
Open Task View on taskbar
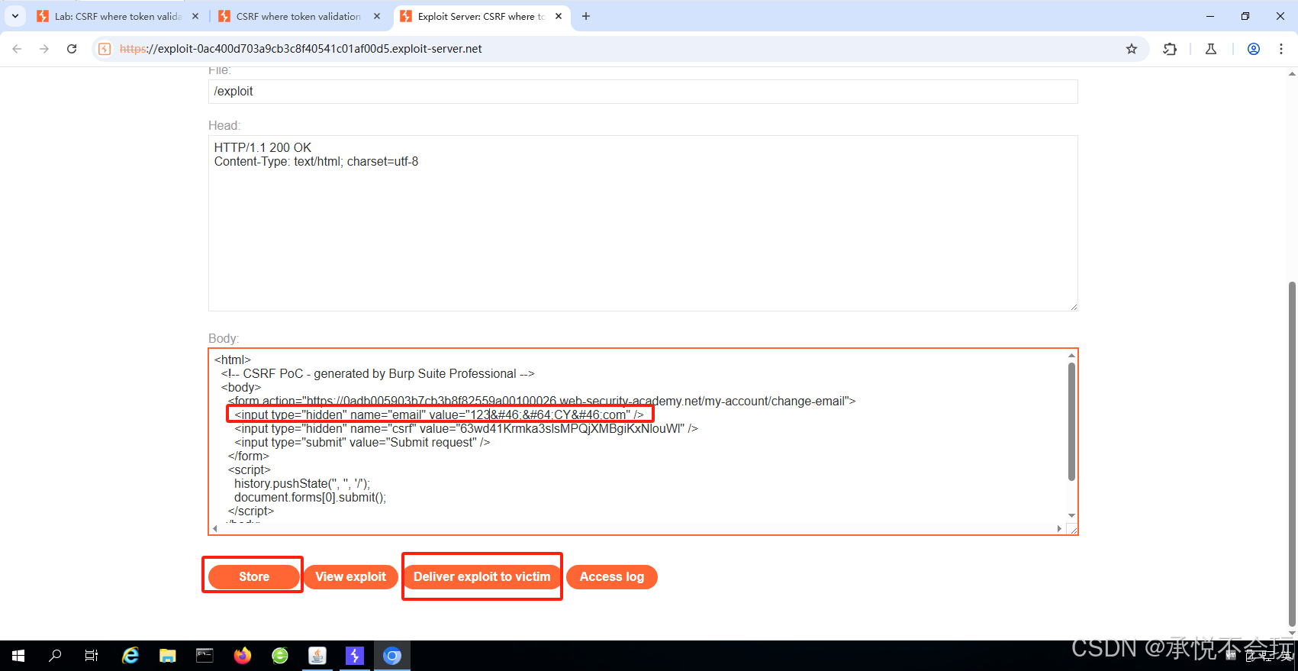coord(92,656)
